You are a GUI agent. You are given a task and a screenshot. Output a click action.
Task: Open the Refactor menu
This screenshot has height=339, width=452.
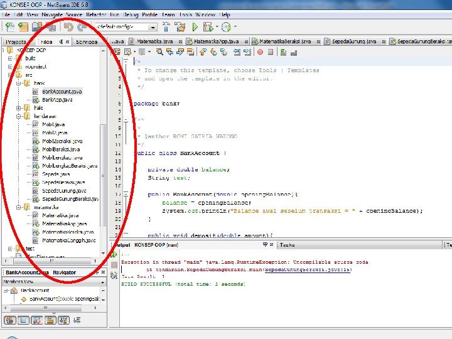(x=96, y=14)
